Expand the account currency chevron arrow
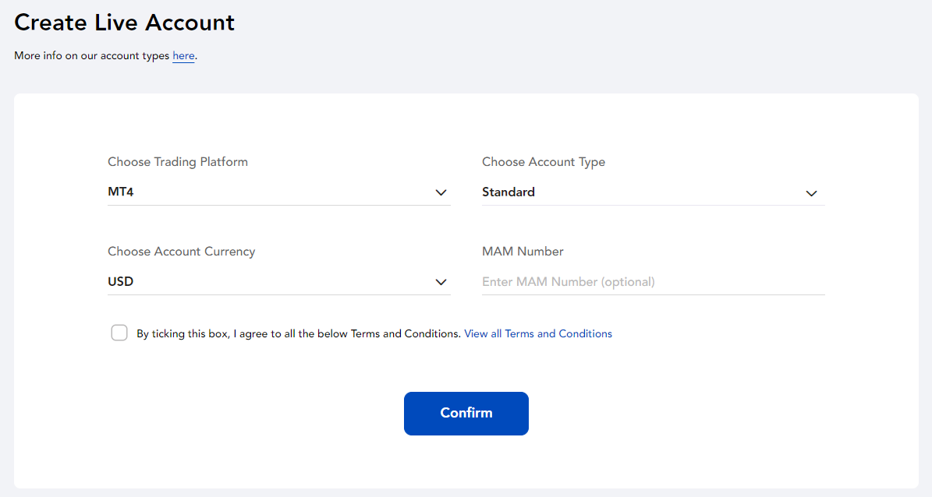This screenshot has height=497, width=932. [441, 282]
